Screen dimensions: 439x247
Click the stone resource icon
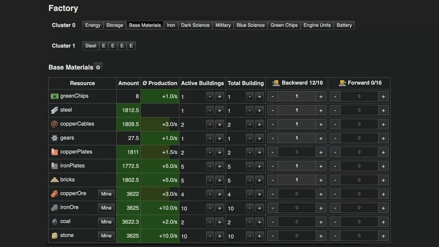click(x=55, y=235)
